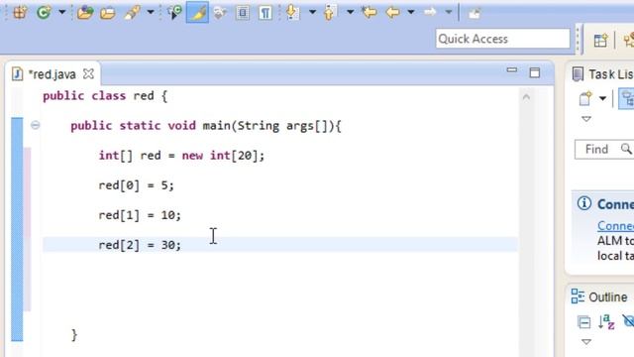
Task: Open the Previous Annotation dropdown arrow
Action: pyautogui.click(x=350, y=12)
